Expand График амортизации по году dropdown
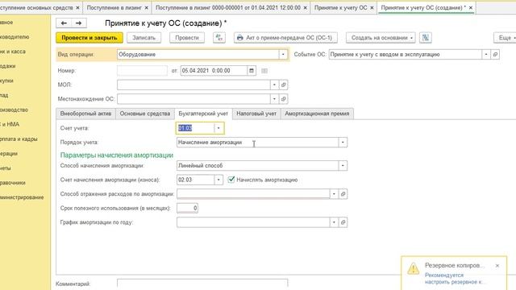The height and width of the screenshot is (290, 516). coord(334,222)
